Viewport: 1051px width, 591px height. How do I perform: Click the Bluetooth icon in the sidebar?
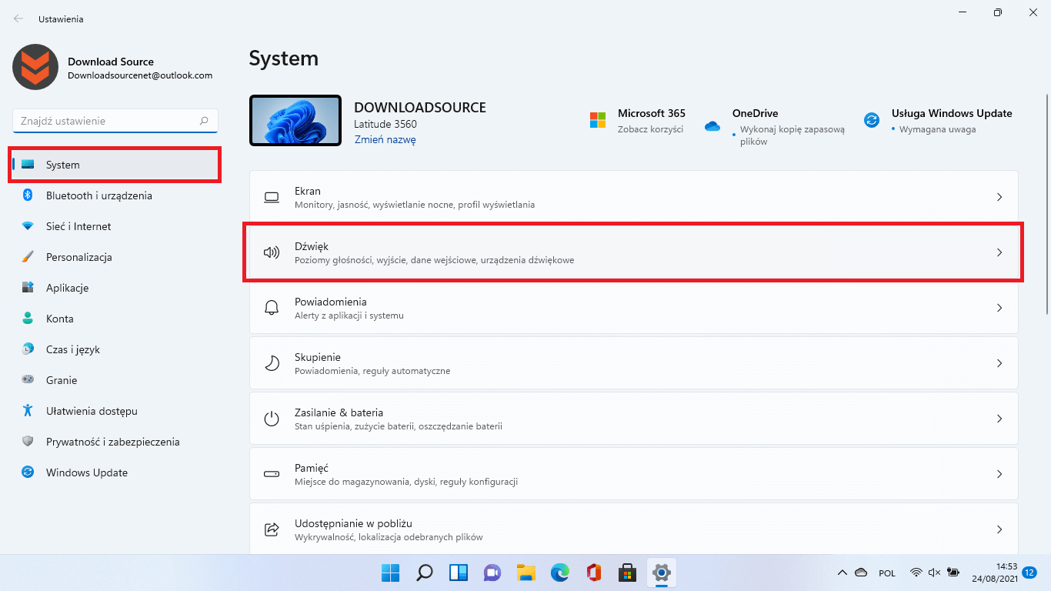(x=28, y=195)
